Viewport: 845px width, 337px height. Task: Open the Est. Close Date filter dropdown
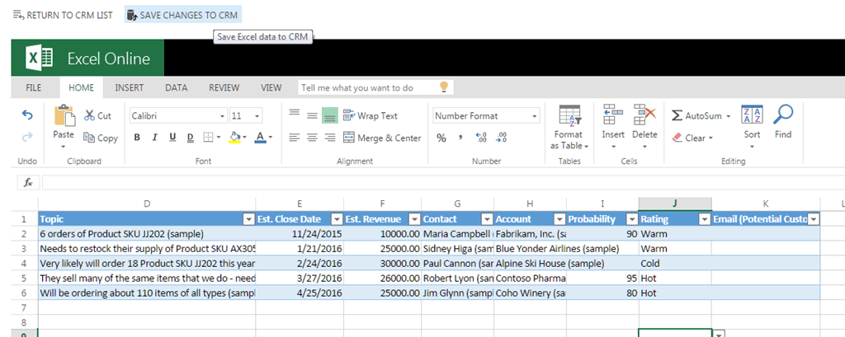point(337,219)
